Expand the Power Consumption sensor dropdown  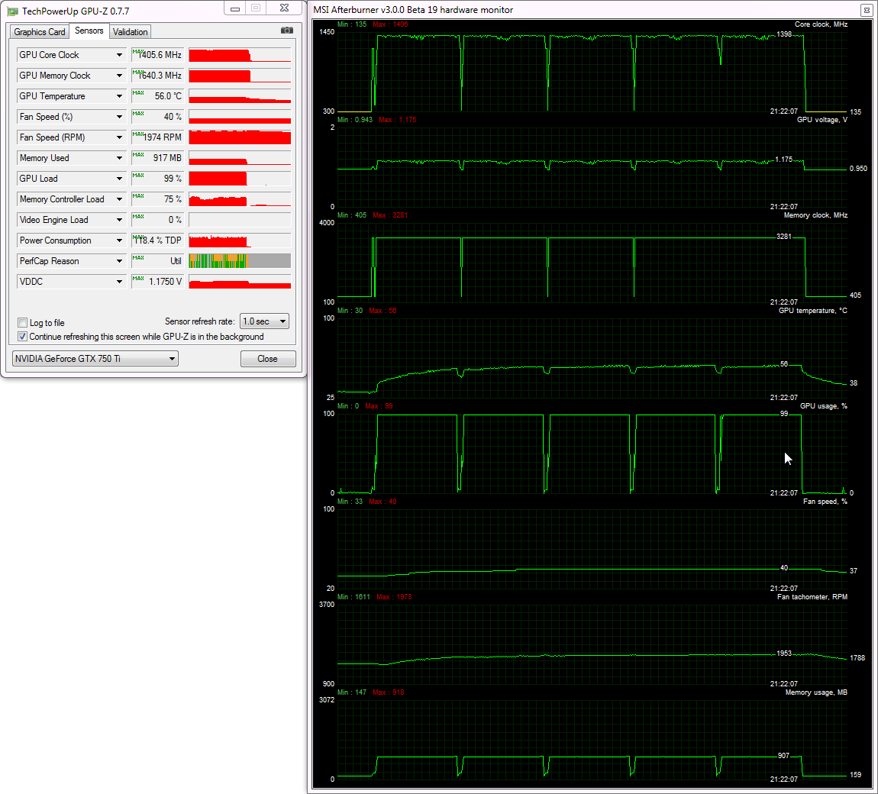click(118, 240)
